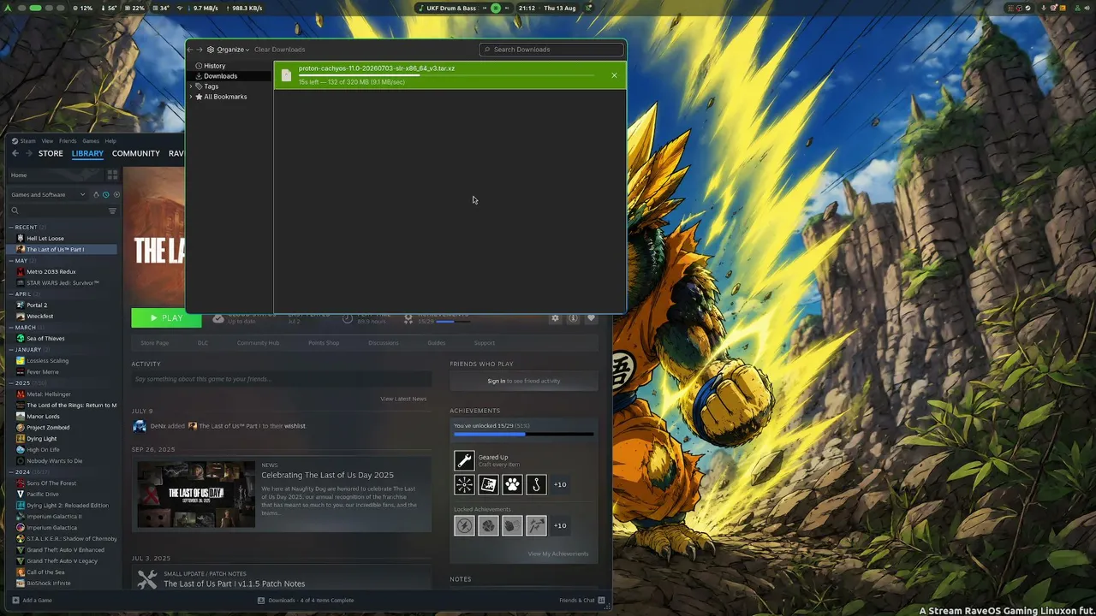Switch to the COMMUNITY tab
This screenshot has width=1096, height=616.
[x=136, y=154]
